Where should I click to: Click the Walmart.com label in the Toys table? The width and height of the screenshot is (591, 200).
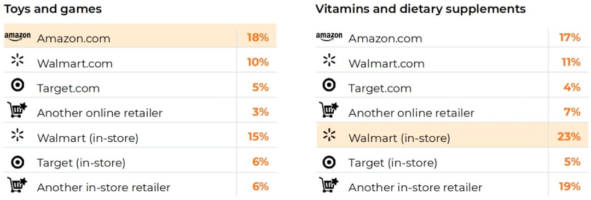pyautogui.click(x=74, y=63)
